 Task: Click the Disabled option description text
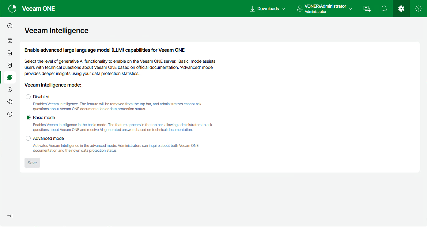pos(117,106)
